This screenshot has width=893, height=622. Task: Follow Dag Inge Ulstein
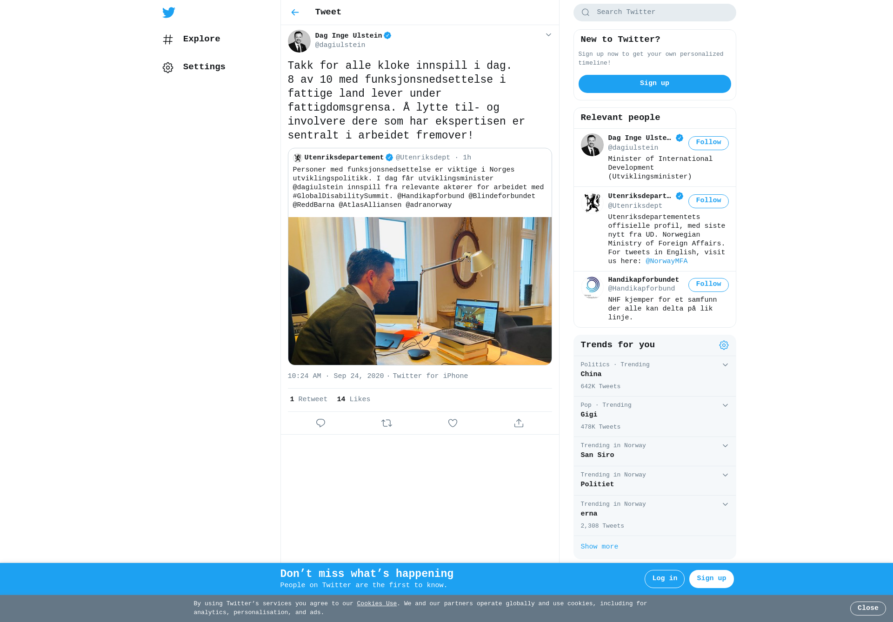point(708,143)
